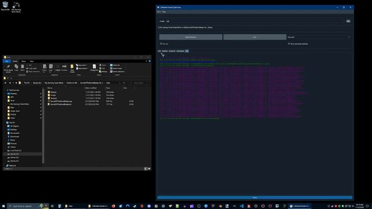The height and width of the screenshot is (209, 372).
Task: Switch to the Animations tab in Optimizer
Action: click(180, 51)
